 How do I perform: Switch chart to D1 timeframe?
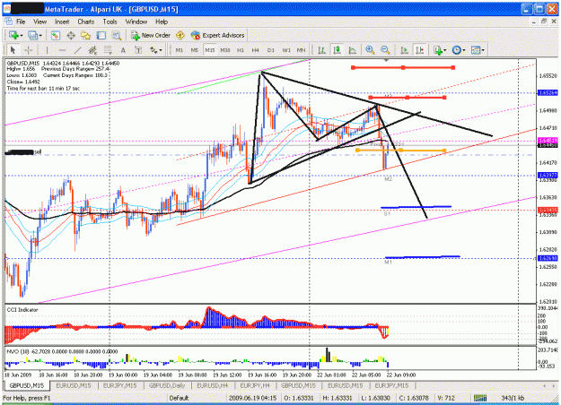(x=271, y=50)
